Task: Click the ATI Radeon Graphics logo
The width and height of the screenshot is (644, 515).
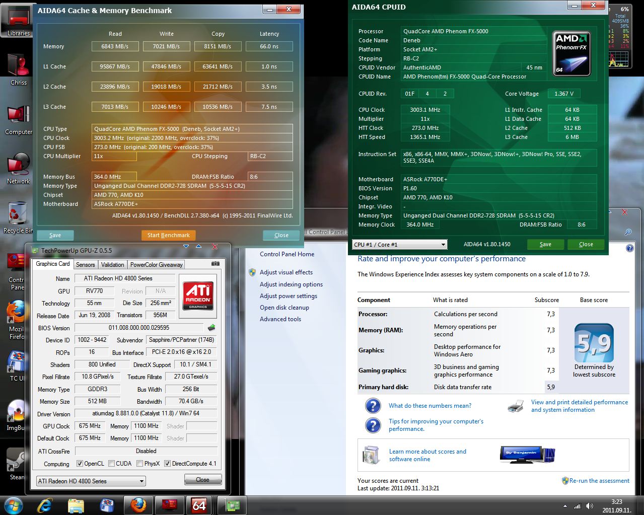Action: click(x=198, y=296)
